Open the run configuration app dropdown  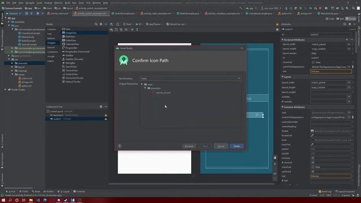[251, 8]
